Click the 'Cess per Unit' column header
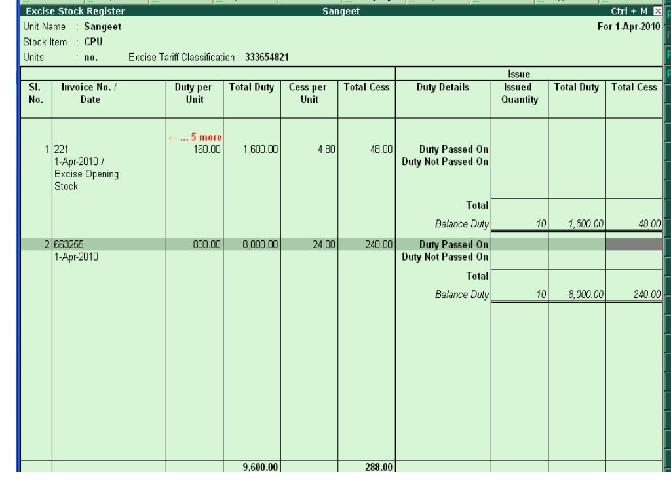This screenshot has height=503, width=671. (308, 93)
